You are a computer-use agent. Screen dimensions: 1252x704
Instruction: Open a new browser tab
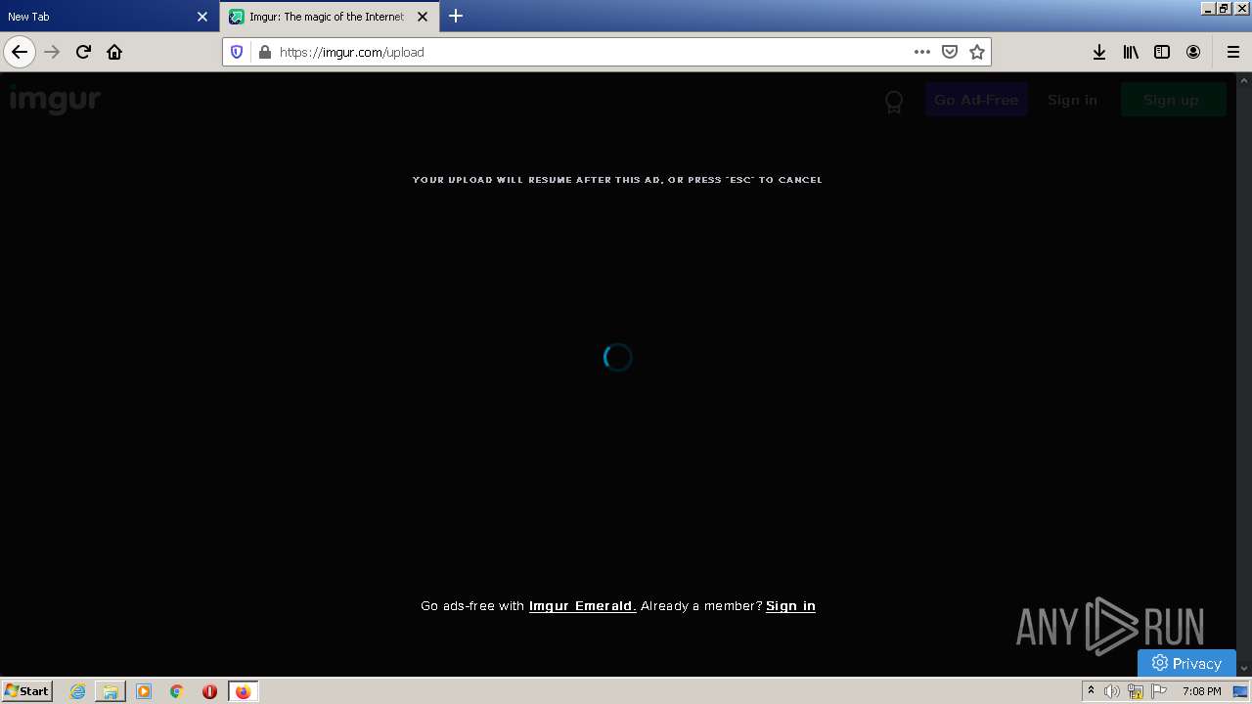tap(456, 17)
